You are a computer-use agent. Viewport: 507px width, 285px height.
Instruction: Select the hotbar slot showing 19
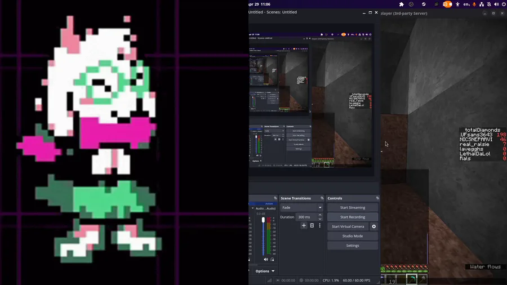pos(391,279)
